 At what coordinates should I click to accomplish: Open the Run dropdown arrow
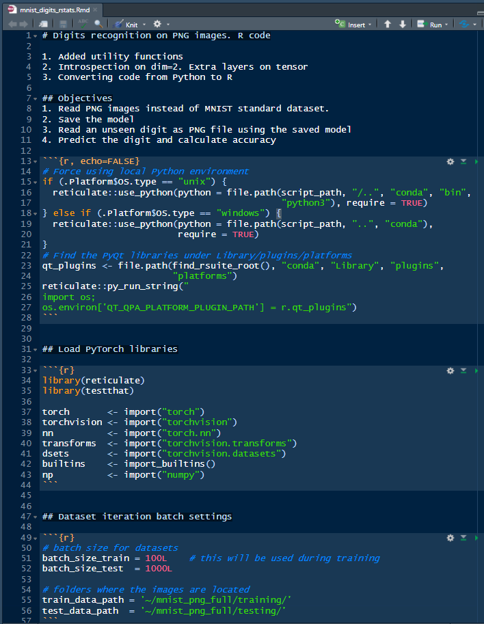[x=447, y=24]
